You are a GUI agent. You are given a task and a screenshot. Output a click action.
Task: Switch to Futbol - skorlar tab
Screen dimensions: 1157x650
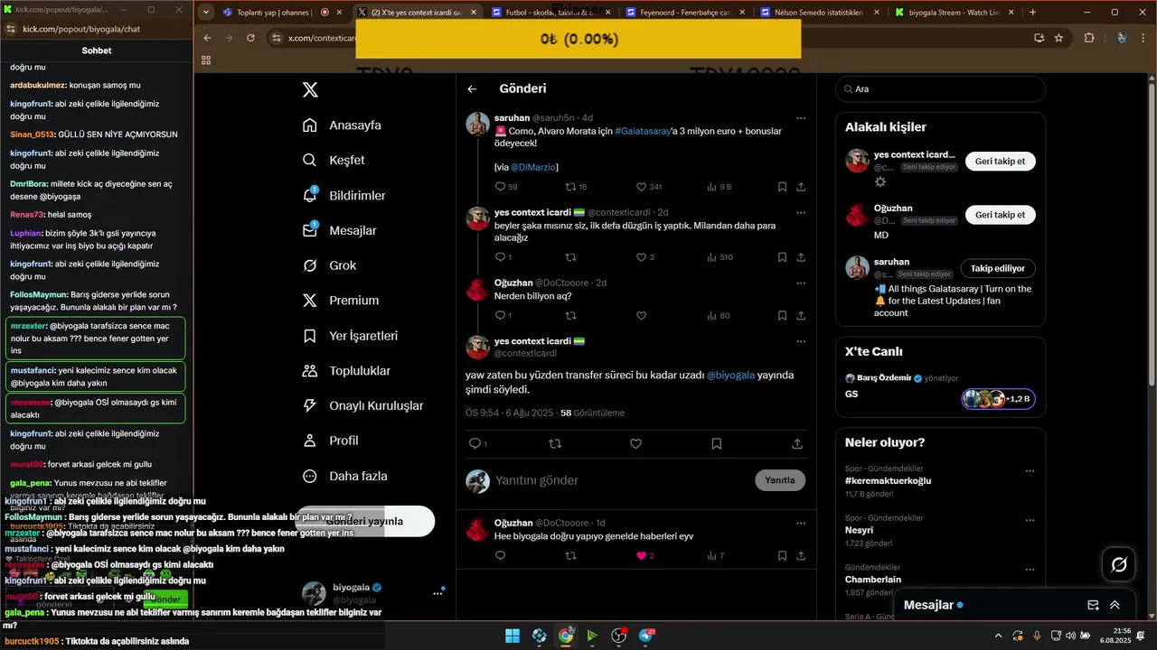coord(550,13)
